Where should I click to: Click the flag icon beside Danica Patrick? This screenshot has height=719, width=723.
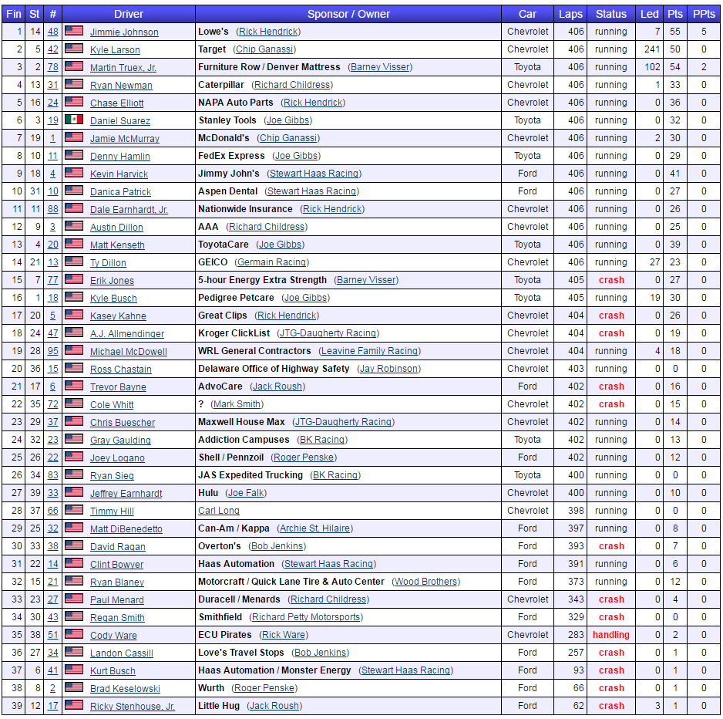coord(74,191)
